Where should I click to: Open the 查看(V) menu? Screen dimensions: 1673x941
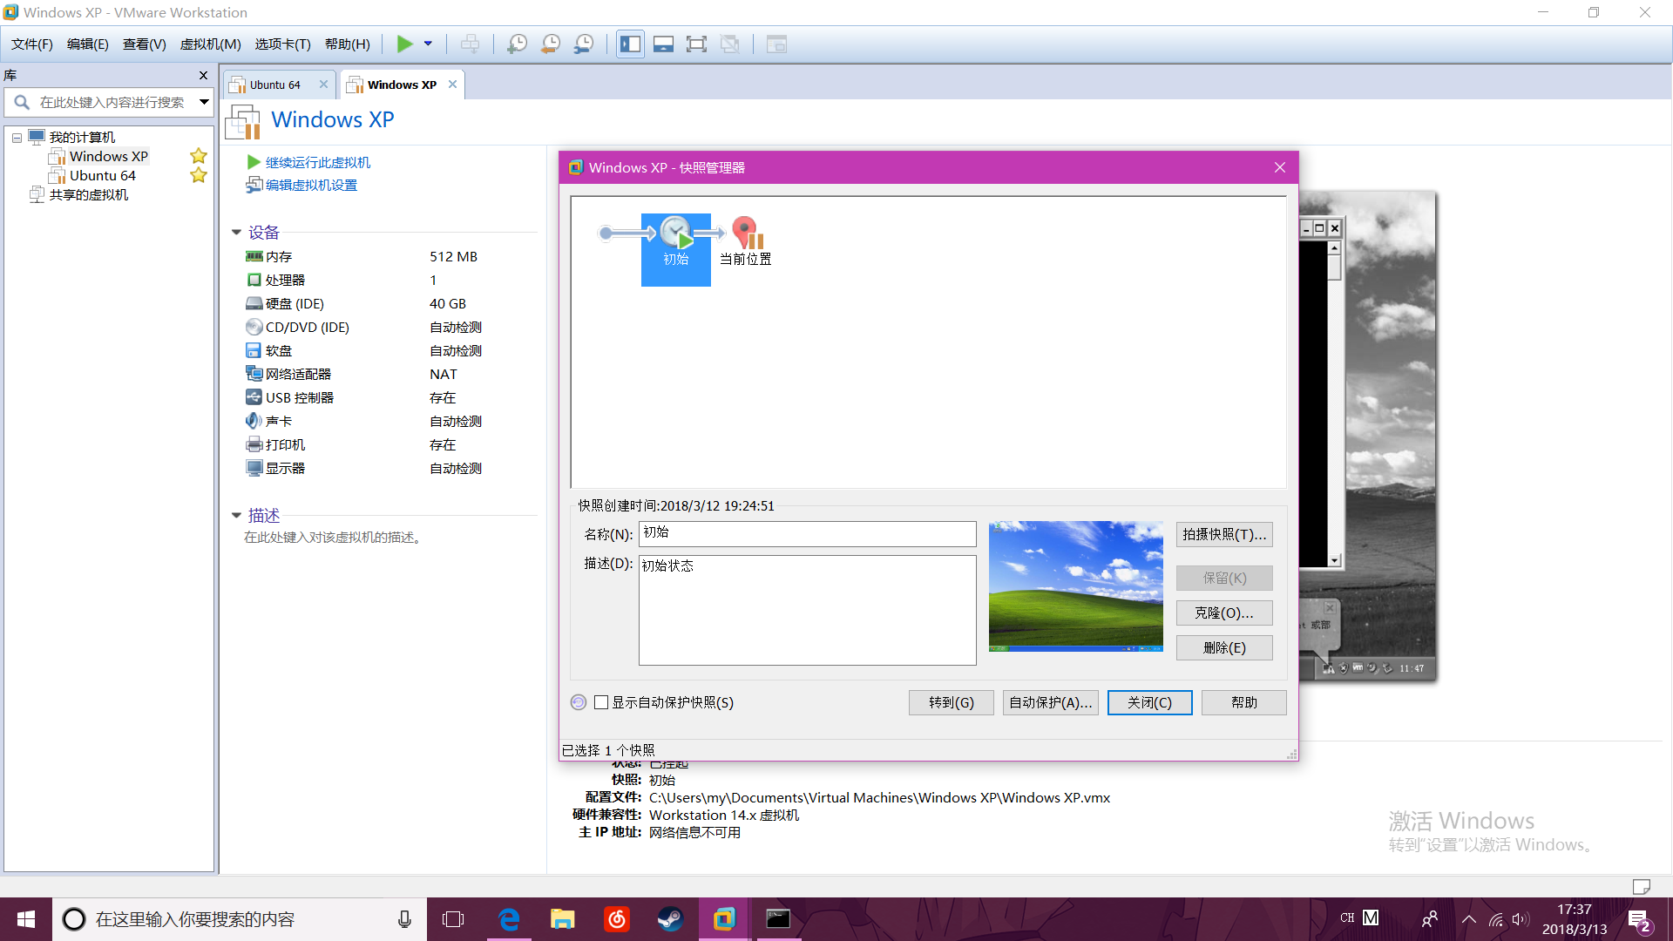pos(145,44)
